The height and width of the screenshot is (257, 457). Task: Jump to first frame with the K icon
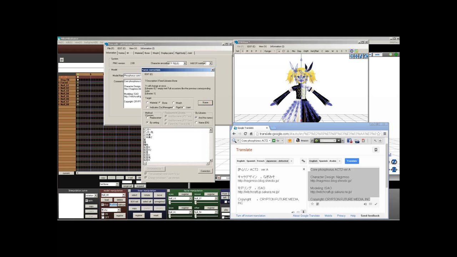pyautogui.click(x=62, y=60)
